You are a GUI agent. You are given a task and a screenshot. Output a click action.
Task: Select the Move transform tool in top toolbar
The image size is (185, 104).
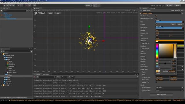point(4,5)
